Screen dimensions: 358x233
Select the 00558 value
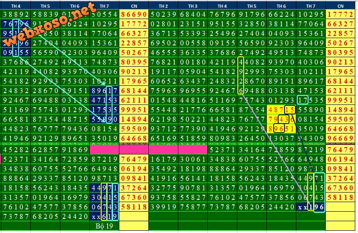pyautogui.click(x=193, y=43)
